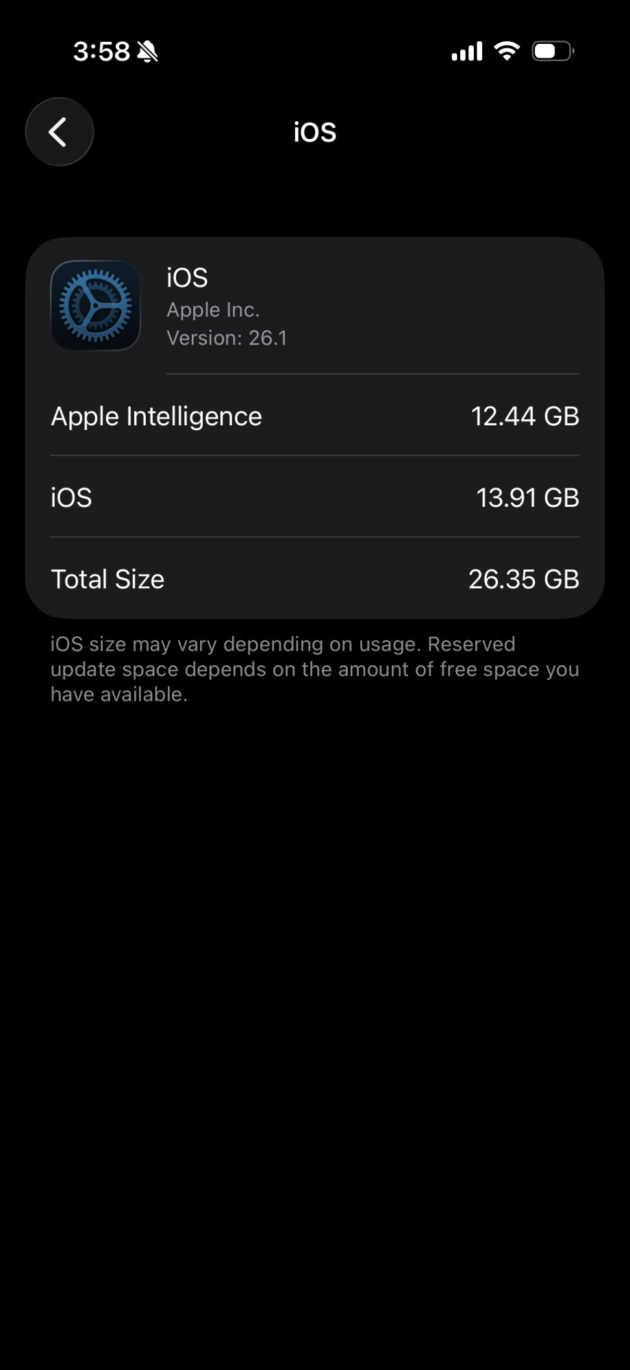Tap the cellular signal bars icon

pyautogui.click(x=467, y=51)
